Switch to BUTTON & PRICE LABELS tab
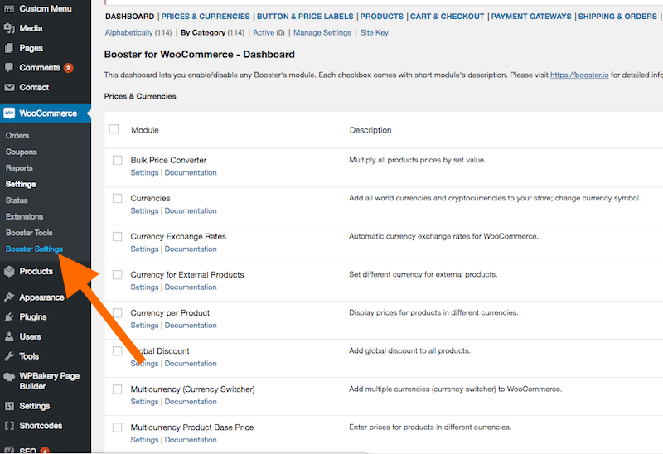Screen dimensions: 663x454 click(x=305, y=17)
